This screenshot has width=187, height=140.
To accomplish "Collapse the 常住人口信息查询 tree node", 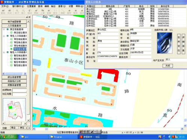I will point(4,36).
